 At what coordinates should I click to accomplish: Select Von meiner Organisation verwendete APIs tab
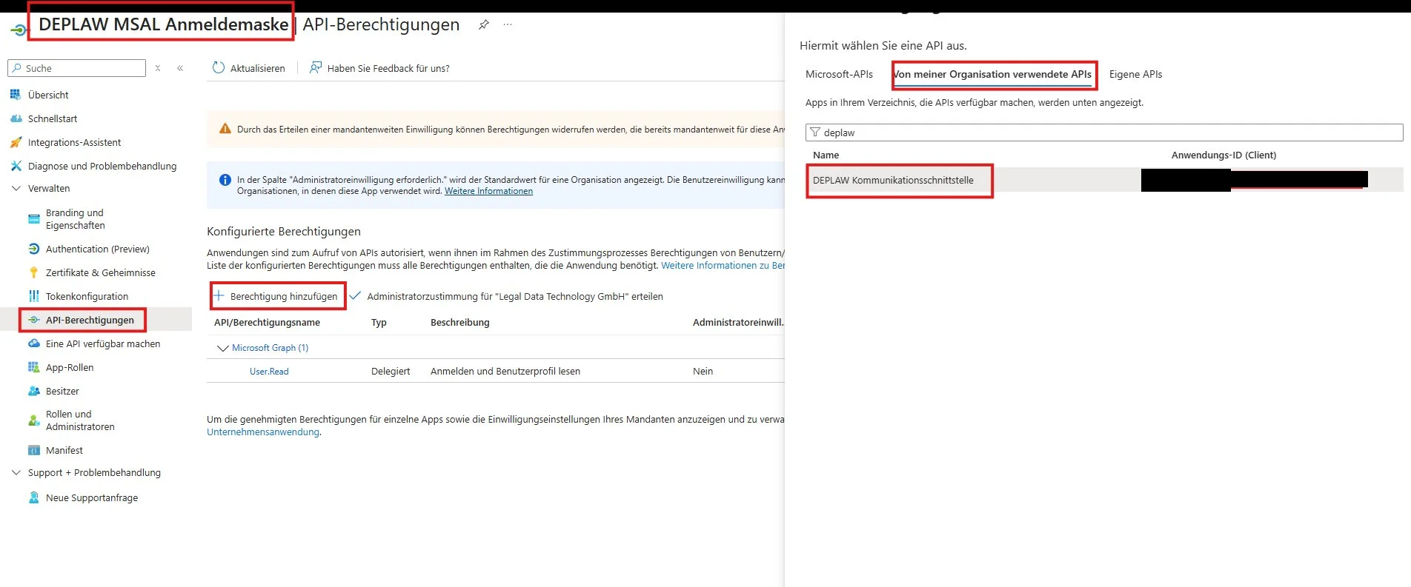point(992,74)
